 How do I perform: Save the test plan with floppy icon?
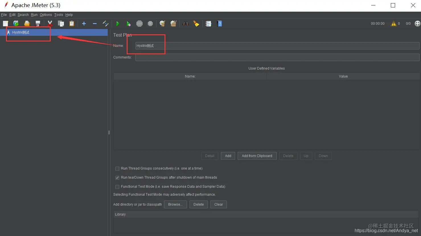pos(38,24)
